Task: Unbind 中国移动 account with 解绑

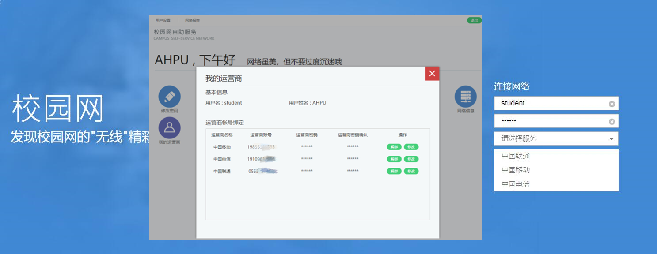Action: point(394,147)
